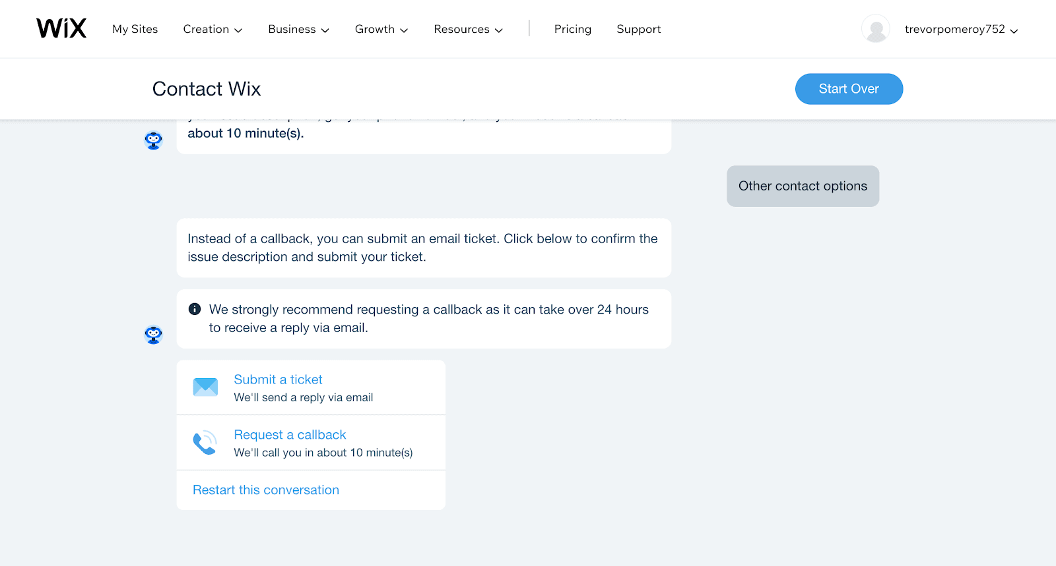1056x566 pixels.
Task: Click 'We'll send a reply via email' text
Action: (x=304, y=397)
